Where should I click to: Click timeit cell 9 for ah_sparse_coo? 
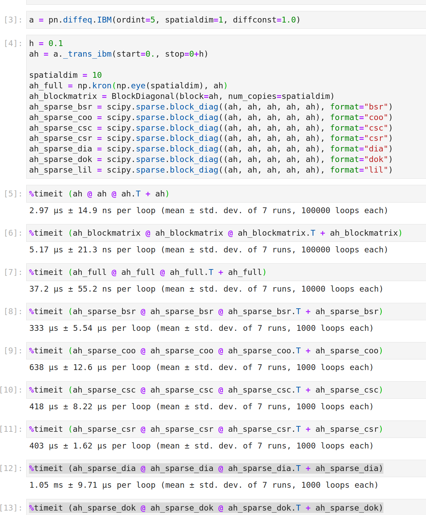tap(226, 351)
